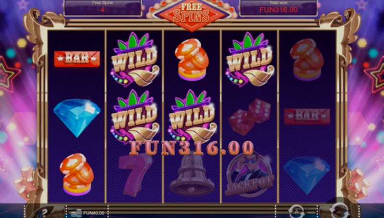The image size is (384, 218).
Task: Click the top WILD symbol on reel two
Action: pyautogui.click(x=134, y=59)
